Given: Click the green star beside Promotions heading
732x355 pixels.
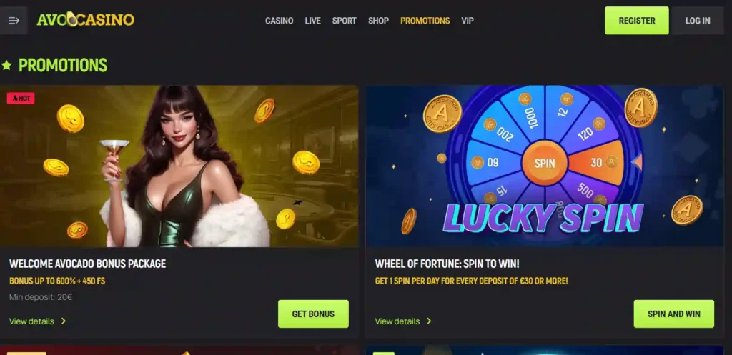Looking at the screenshot, I should [6, 65].
